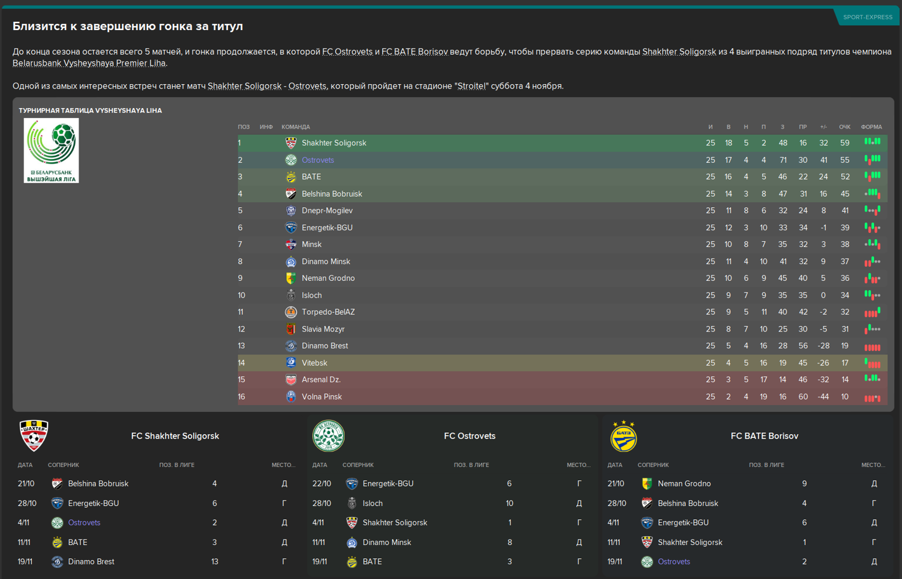
Task: Click the ФОРМА column header
Action: click(x=871, y=127)
